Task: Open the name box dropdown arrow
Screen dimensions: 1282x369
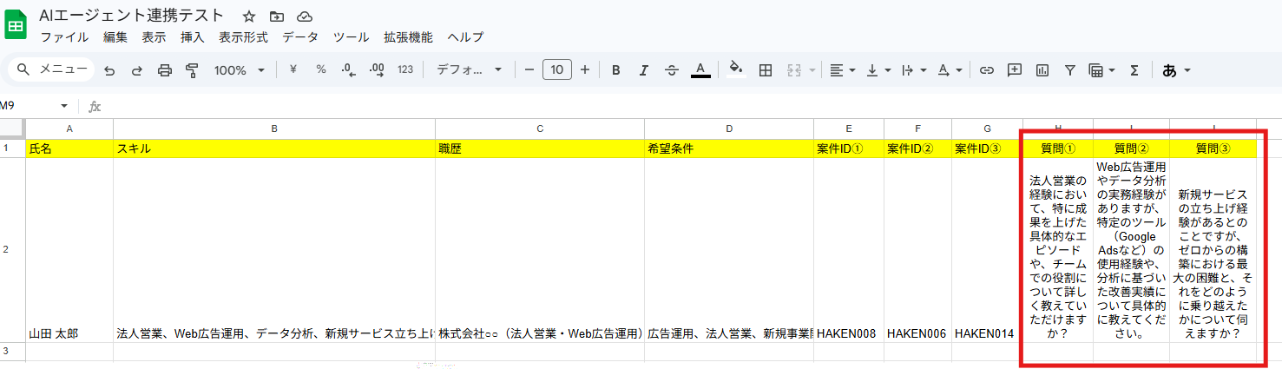Action: click(x=63, y=106)
